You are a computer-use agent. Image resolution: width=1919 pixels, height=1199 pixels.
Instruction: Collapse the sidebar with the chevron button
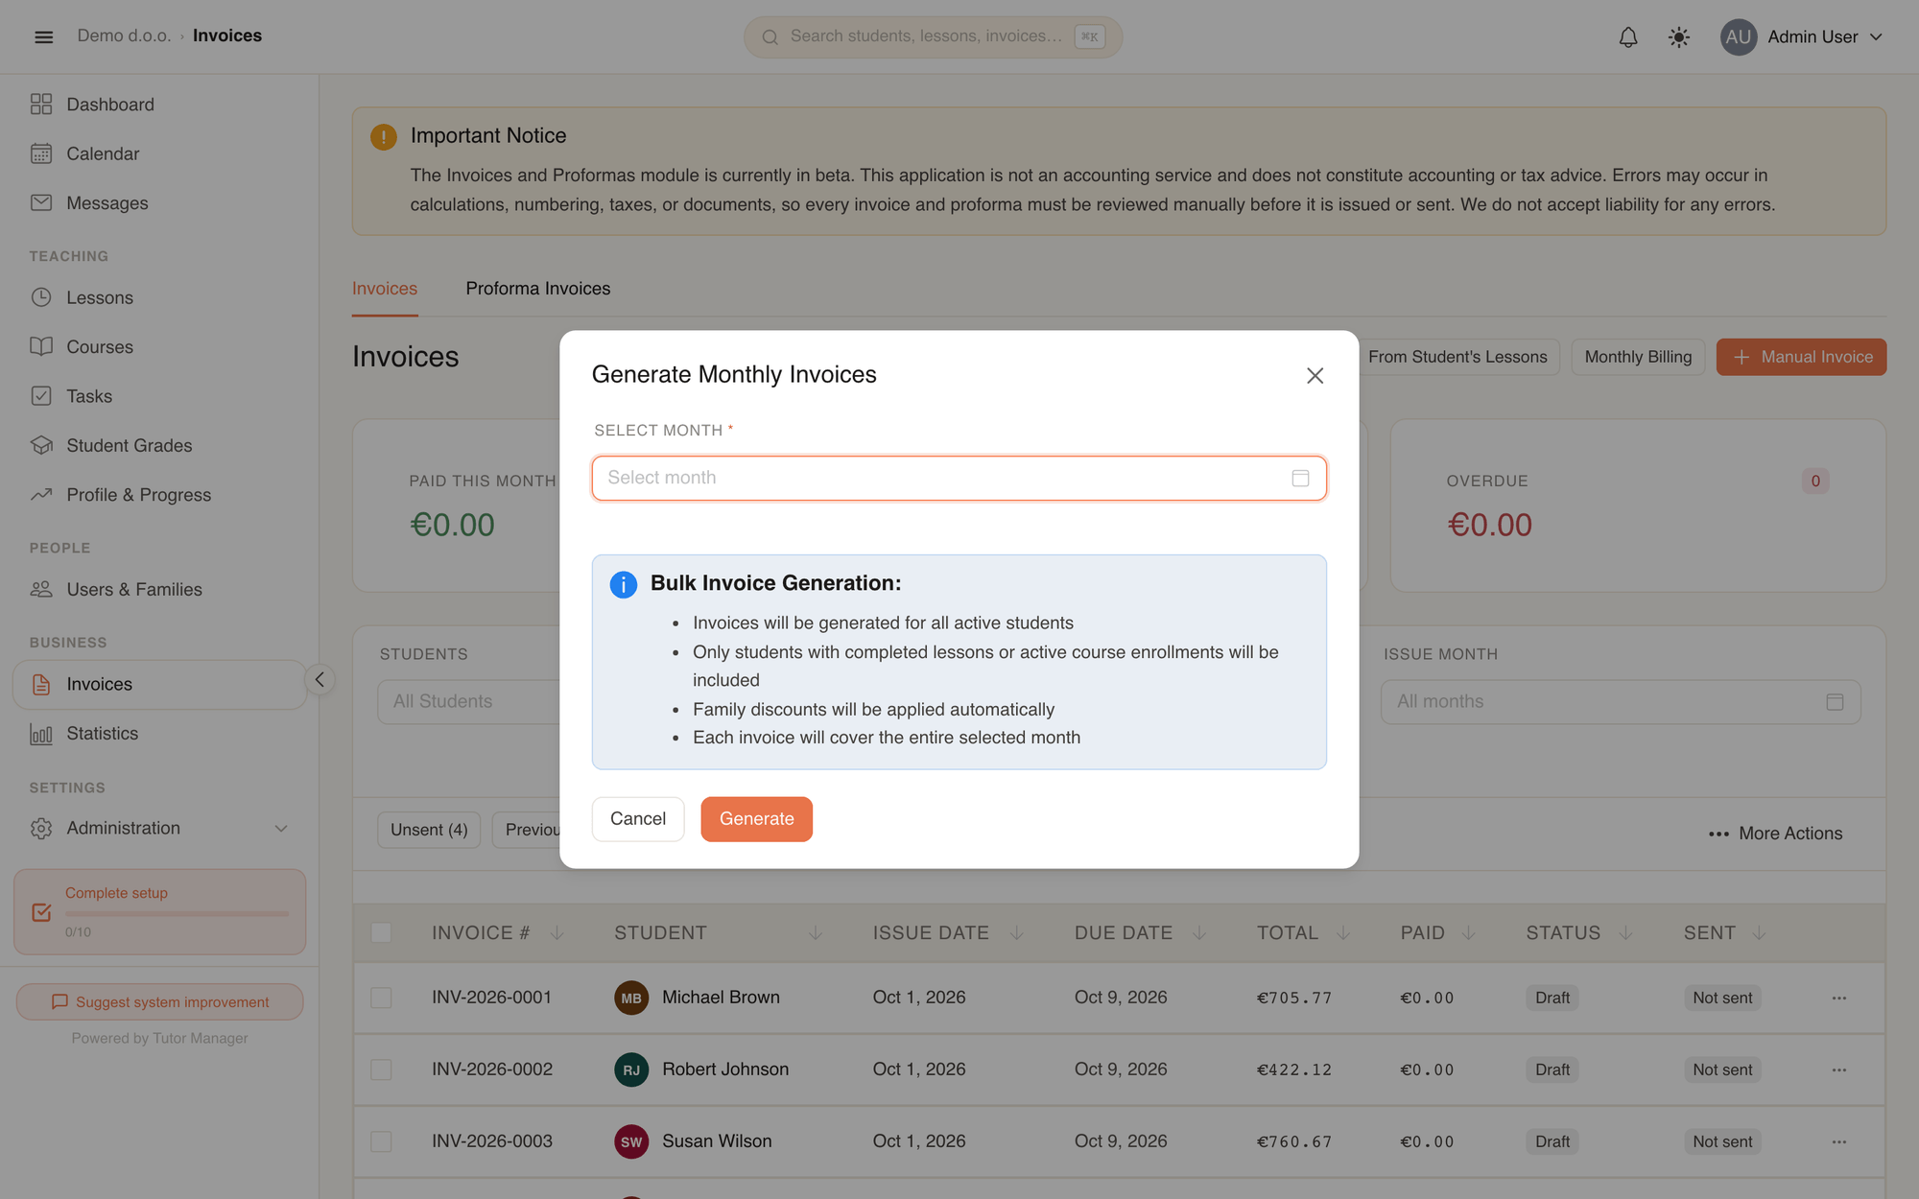pos(320,680)
